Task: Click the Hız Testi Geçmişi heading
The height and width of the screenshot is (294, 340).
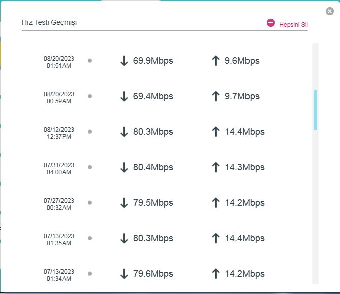Action: pos(49,22)
